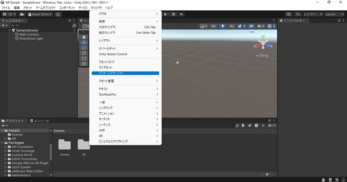
Task: Open the Hierarchy create (+) dropdown
Action: (4, 25)
